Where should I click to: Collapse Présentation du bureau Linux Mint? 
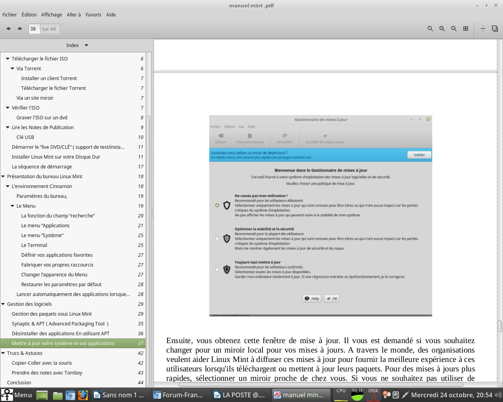coord(3,176)
